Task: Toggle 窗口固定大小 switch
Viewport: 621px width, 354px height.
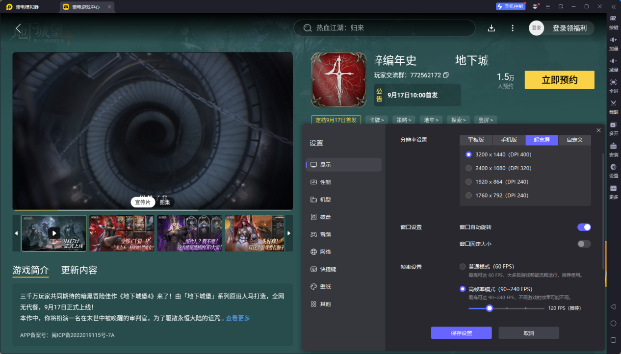Action: click(x=584, y=244)
